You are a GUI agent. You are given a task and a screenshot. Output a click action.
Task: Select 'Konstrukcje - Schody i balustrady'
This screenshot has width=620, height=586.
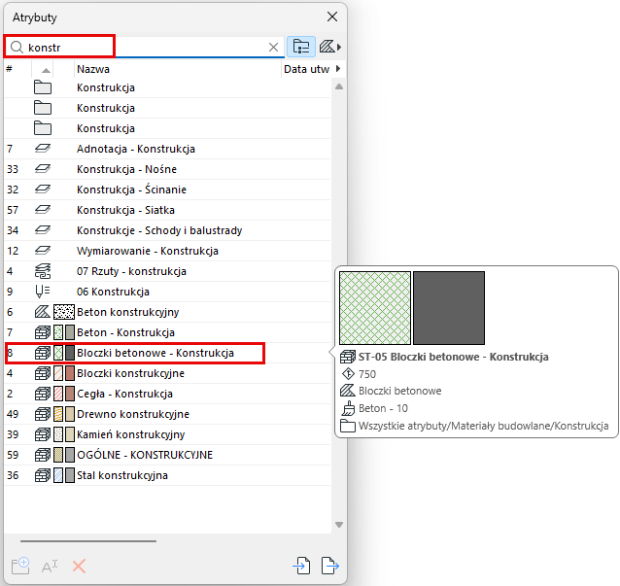pos(167,230)
